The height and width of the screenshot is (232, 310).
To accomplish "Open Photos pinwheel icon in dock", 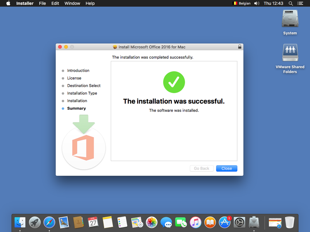I will click(152, 222).
